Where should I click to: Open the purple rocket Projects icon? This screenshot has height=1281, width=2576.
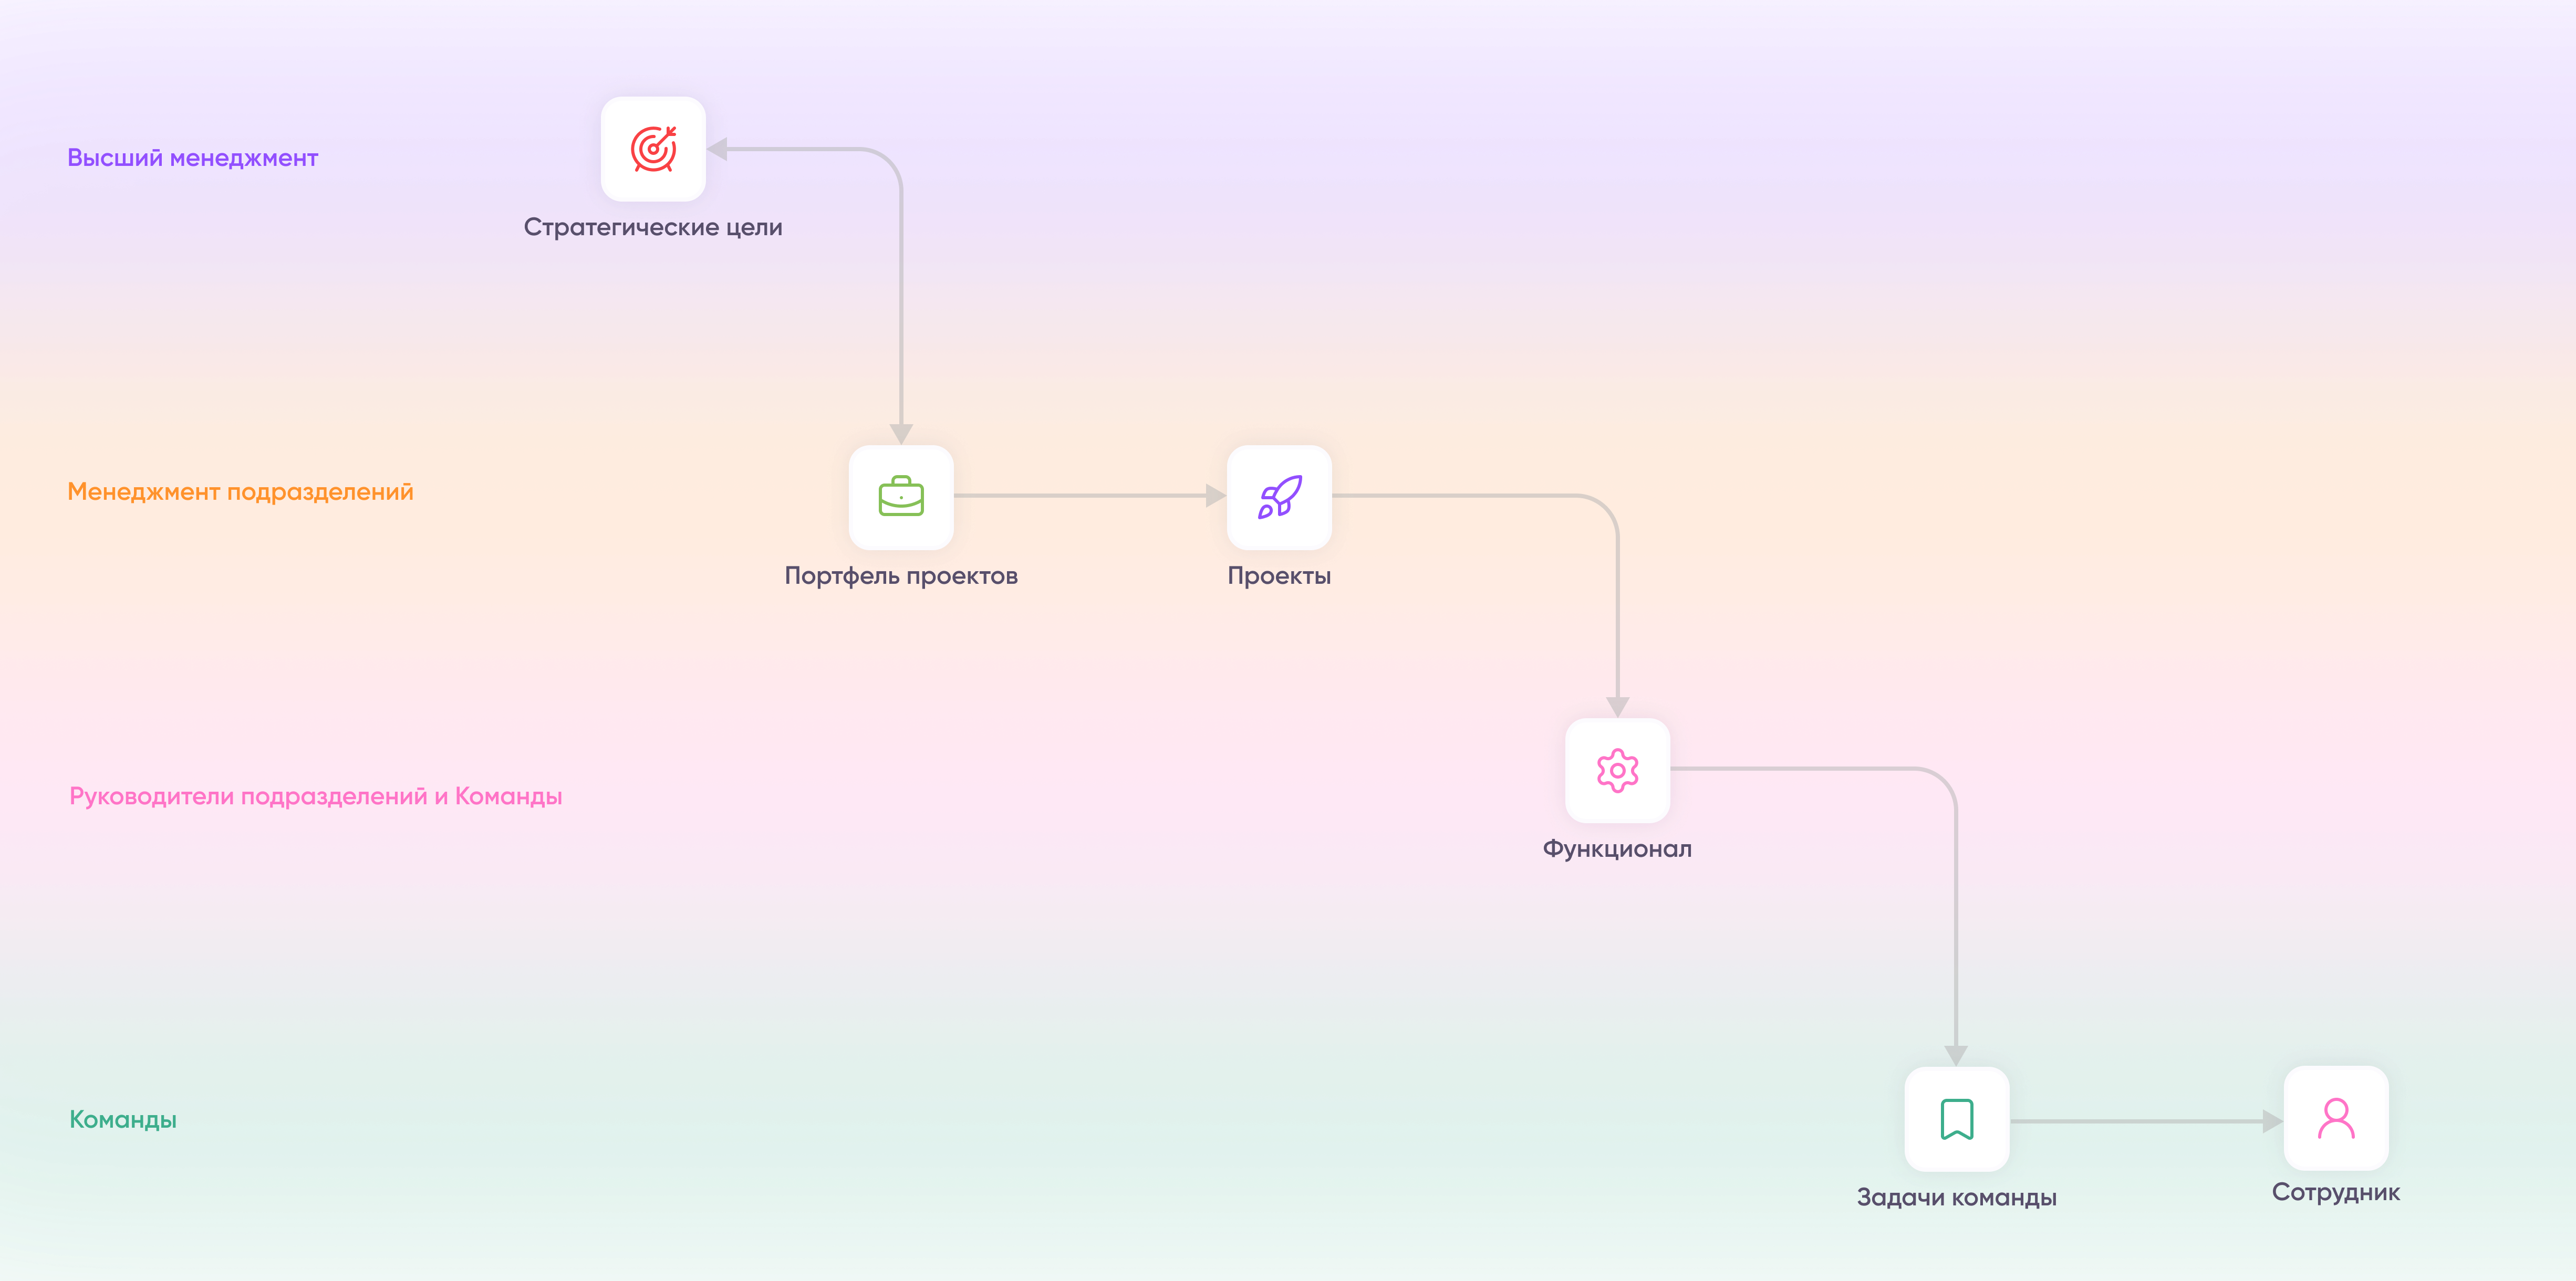pyautogui.click(x=1279, y=497)
